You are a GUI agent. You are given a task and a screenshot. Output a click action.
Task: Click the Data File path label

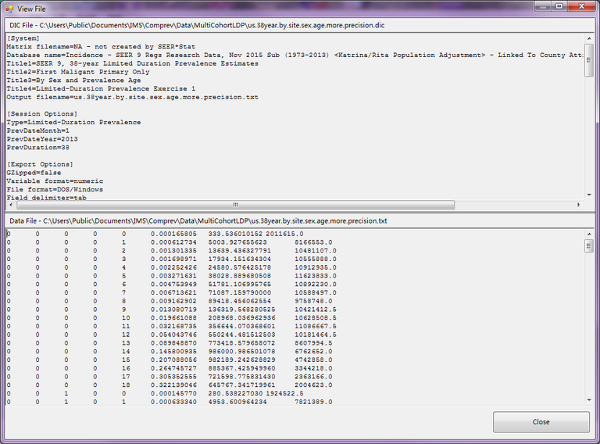(198, 221)
